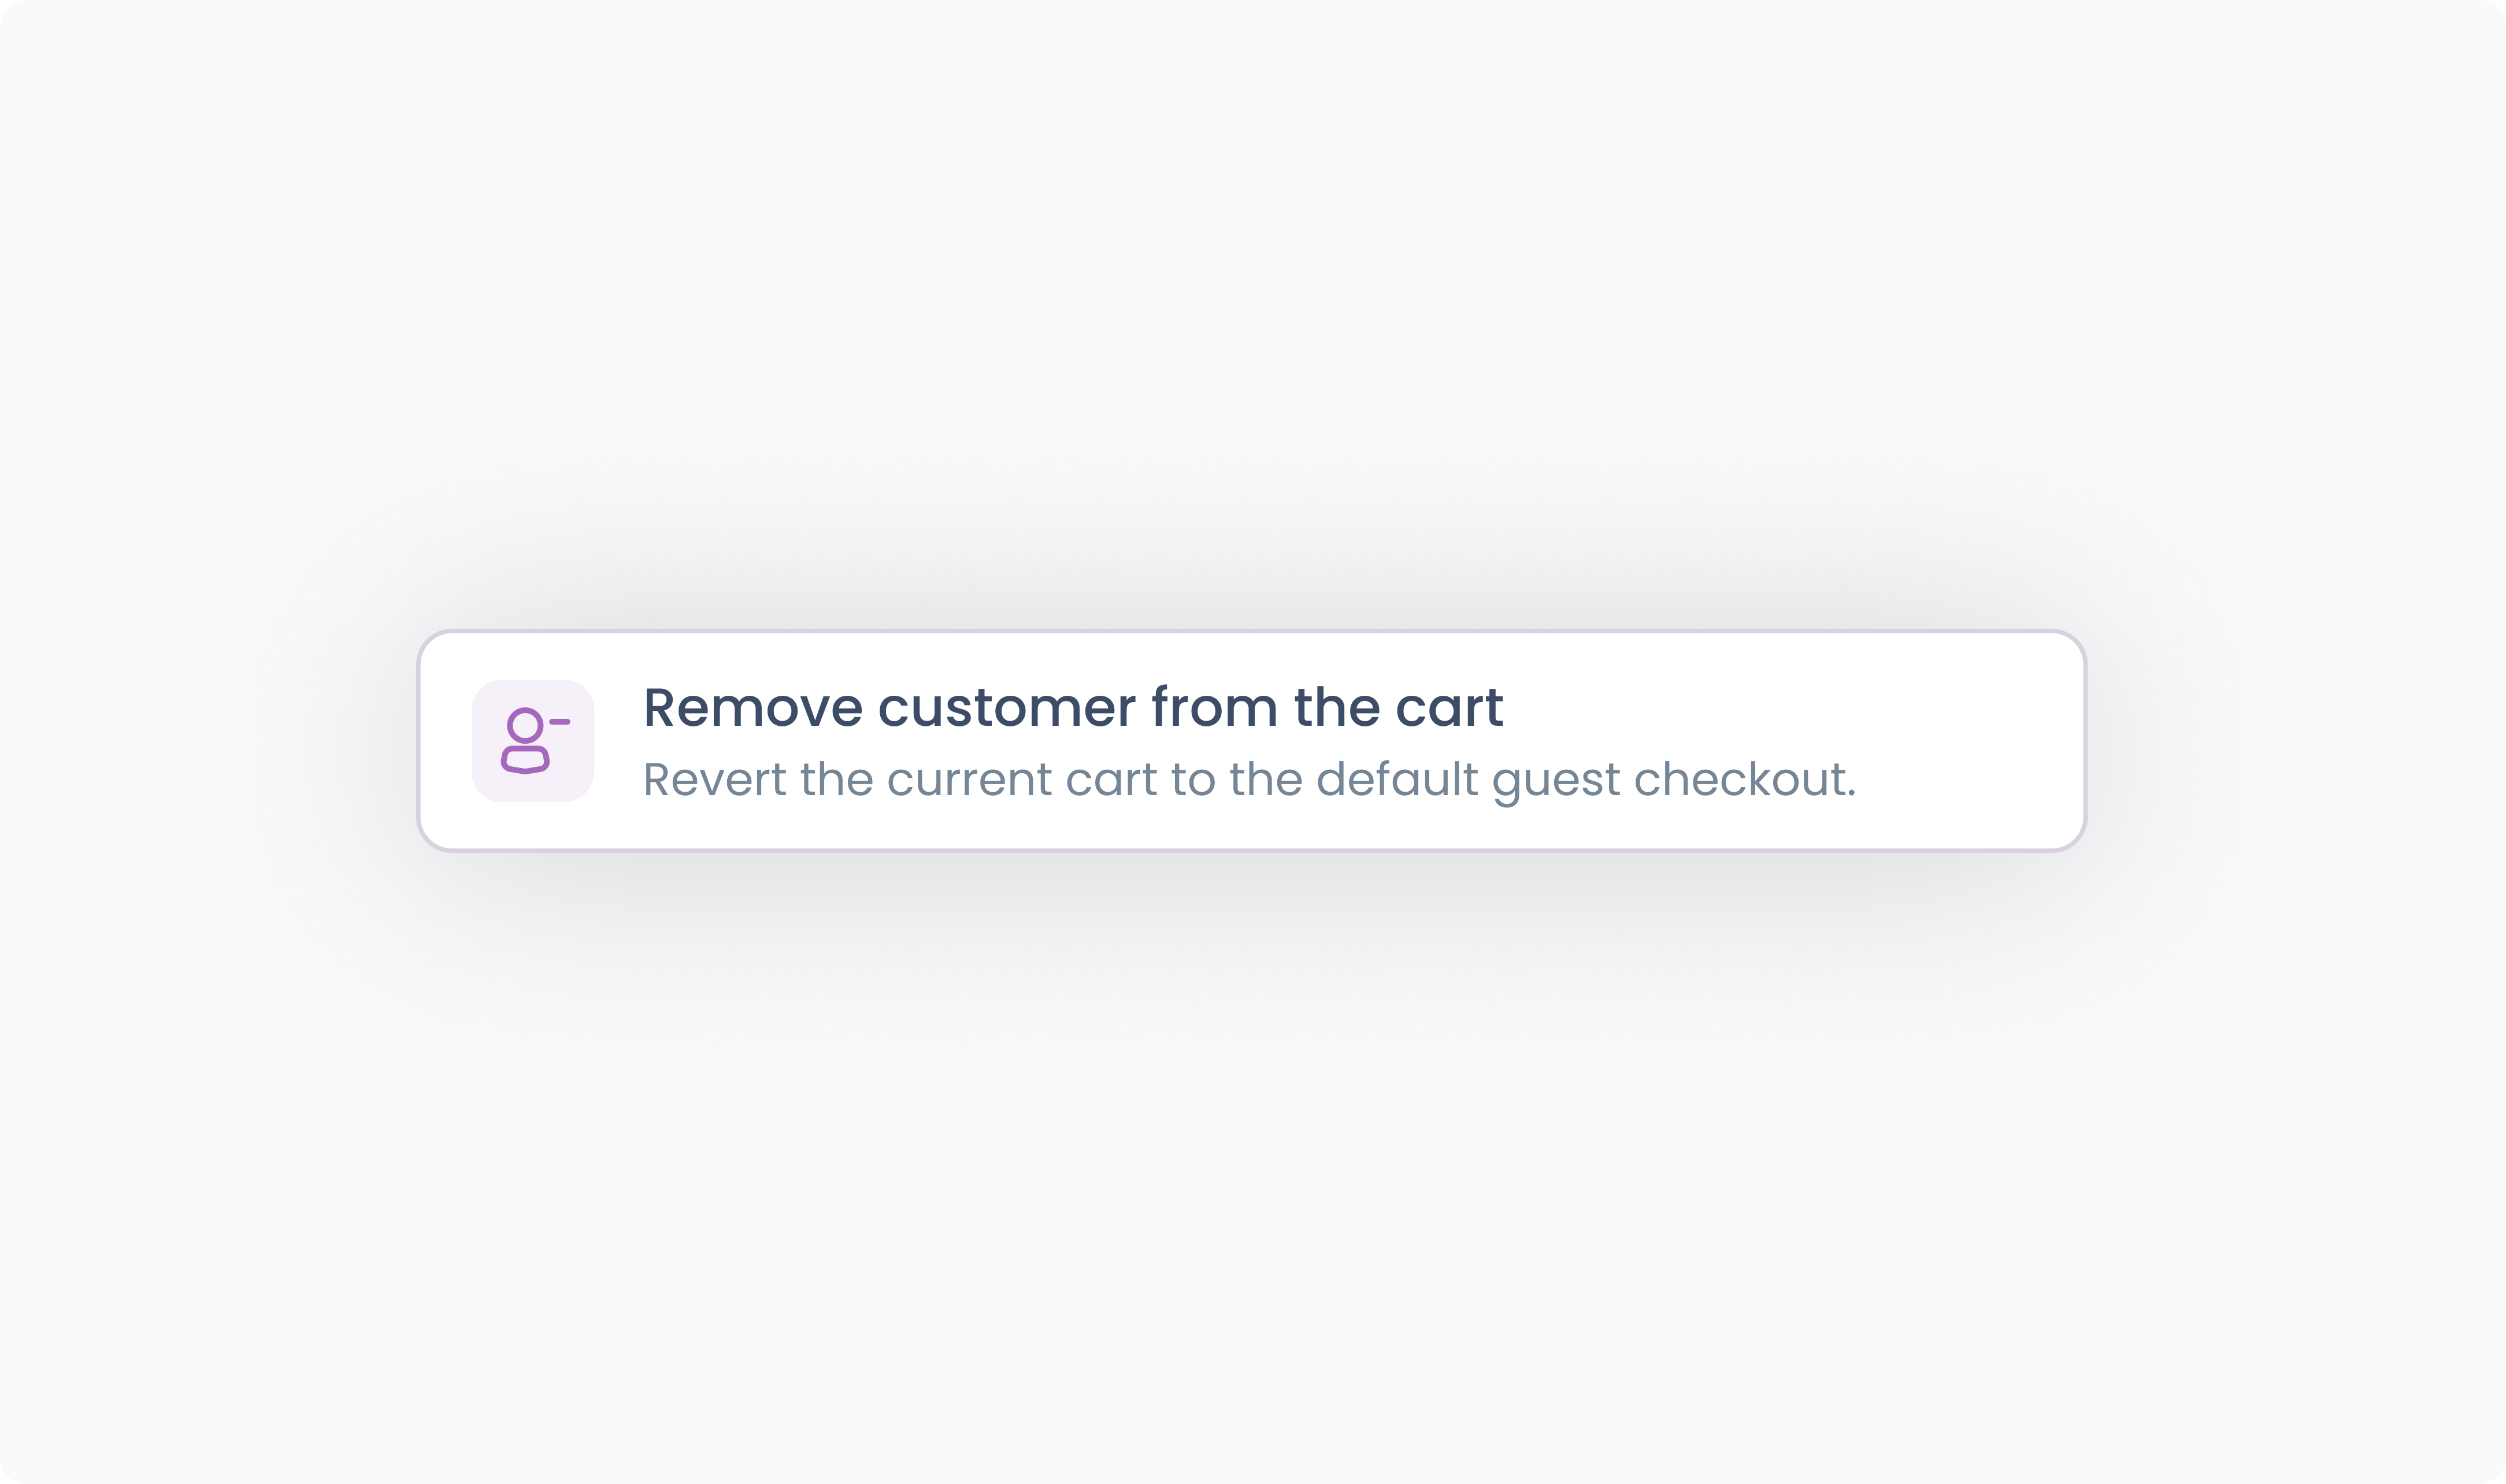Select the Remove customer from the cart option
Viewport: 2506px width, 1484px height.
1250,740
